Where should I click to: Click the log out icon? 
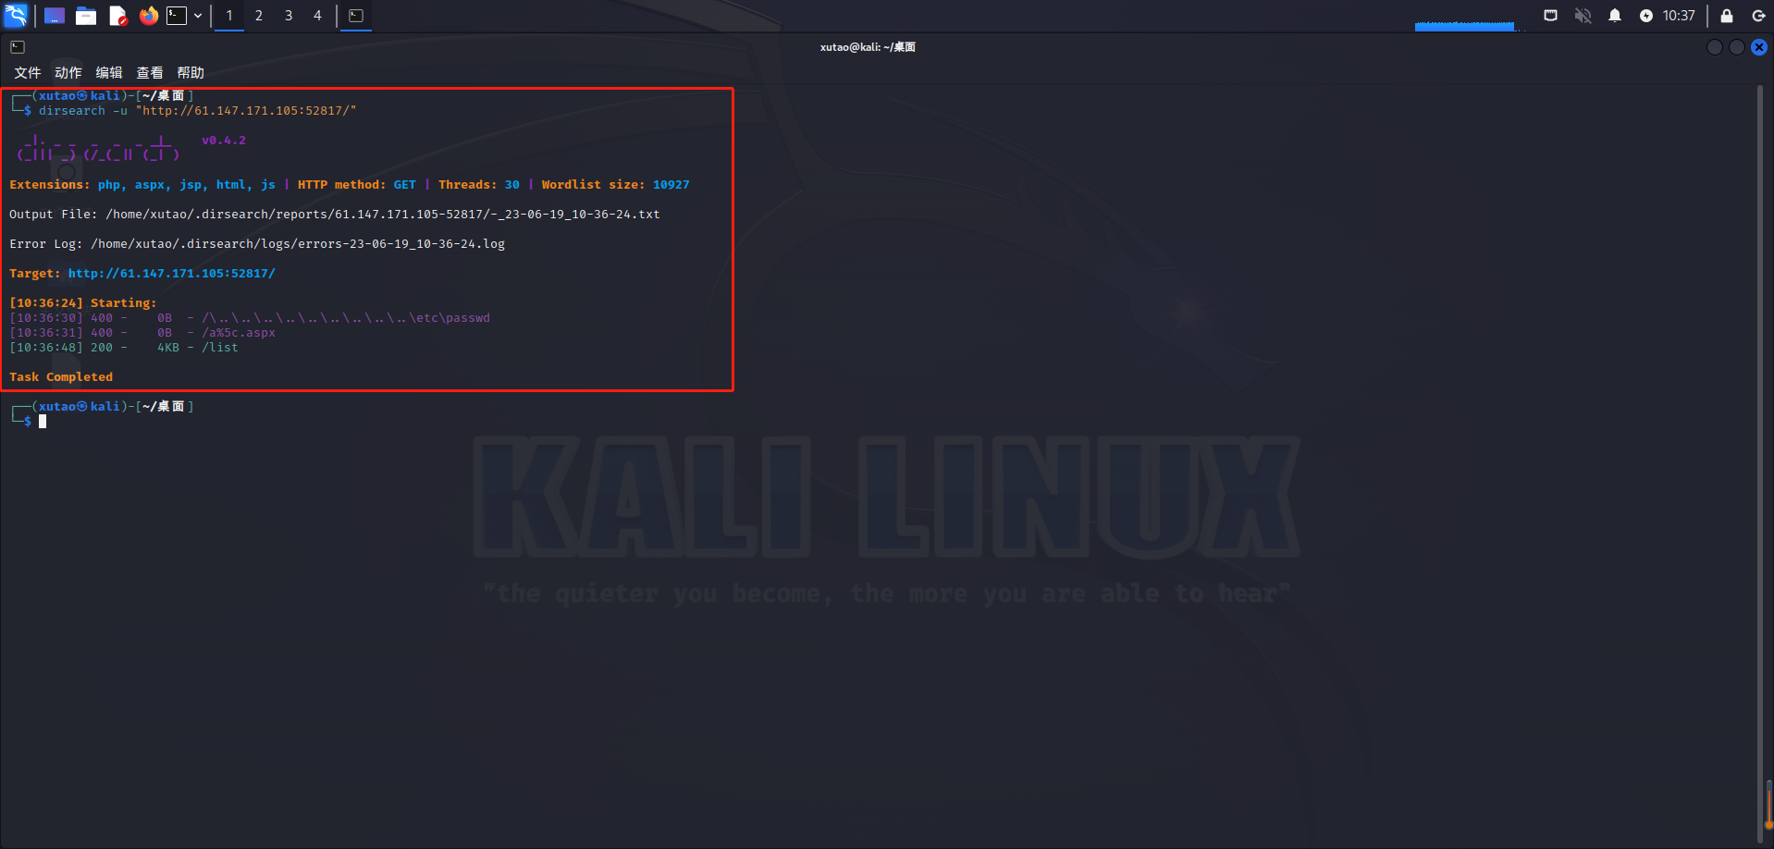pyautogui.click(x=1758, y=16)
